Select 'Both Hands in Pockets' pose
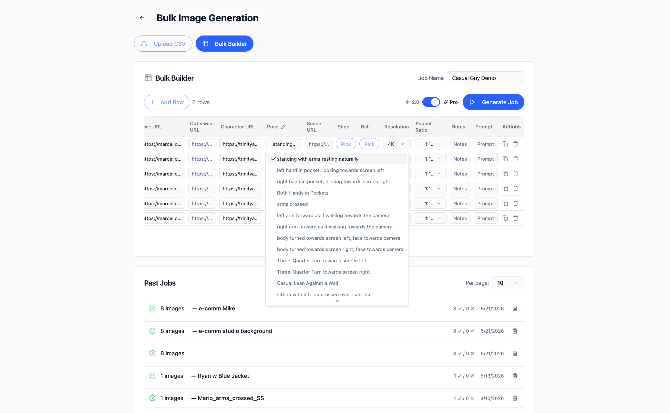670x413 pixels. coord(337,193)
